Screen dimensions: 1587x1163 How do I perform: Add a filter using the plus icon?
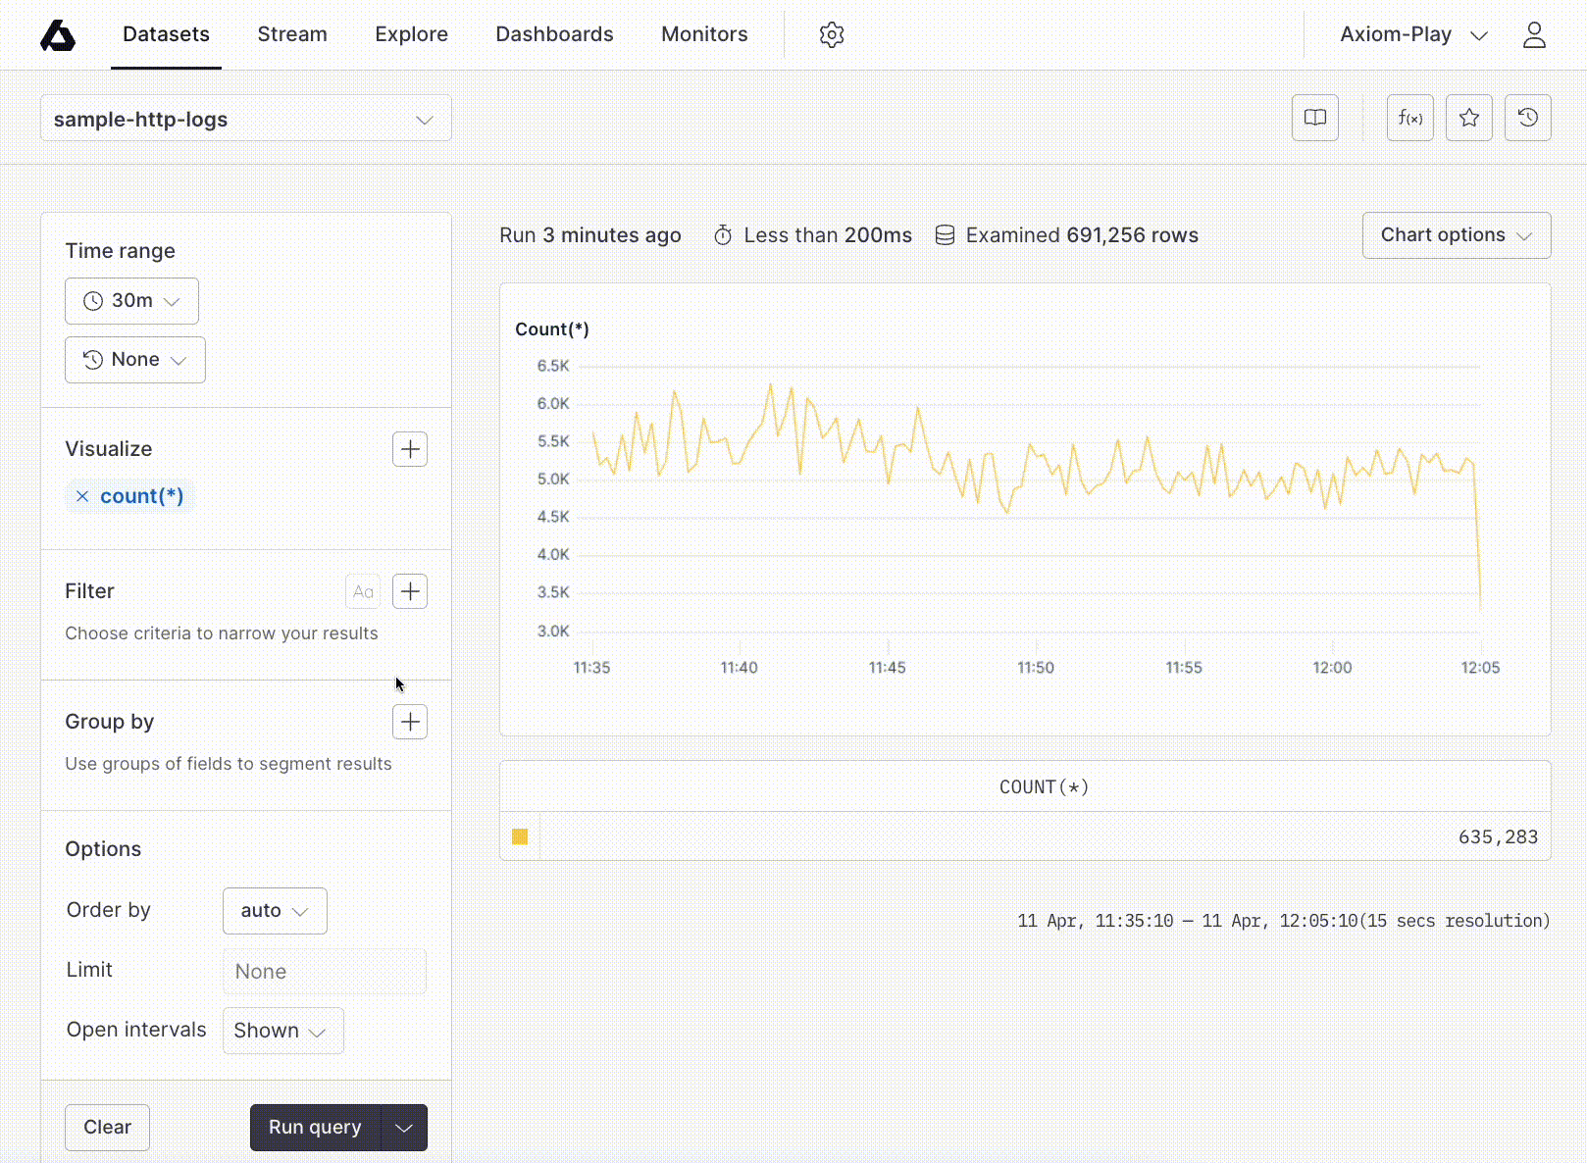pyautogui.click(x=409, y=591)
